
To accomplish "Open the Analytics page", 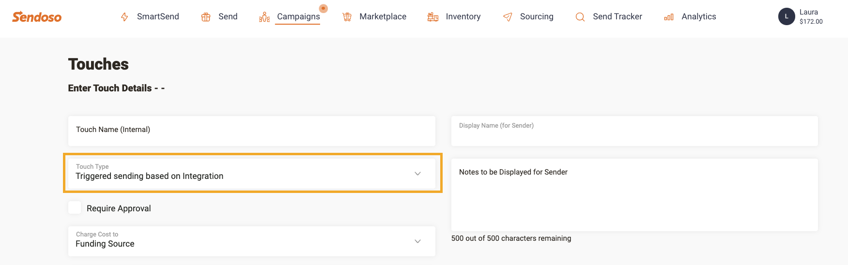I will pyautogui.click(x=699, y=16).
